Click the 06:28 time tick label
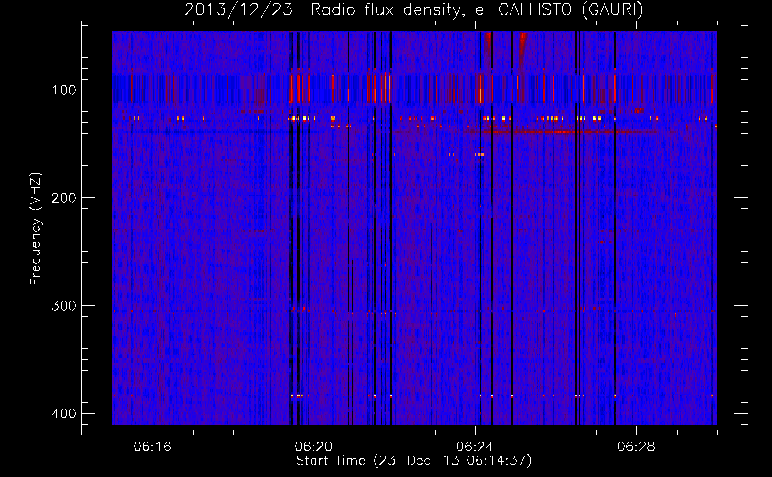The image size is (772, 477). pos(636,447)
